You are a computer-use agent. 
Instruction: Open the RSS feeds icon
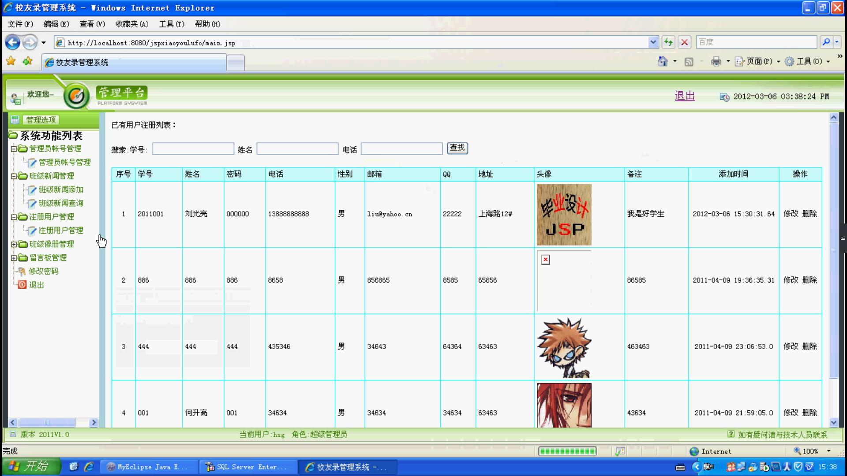coord(689,62)
